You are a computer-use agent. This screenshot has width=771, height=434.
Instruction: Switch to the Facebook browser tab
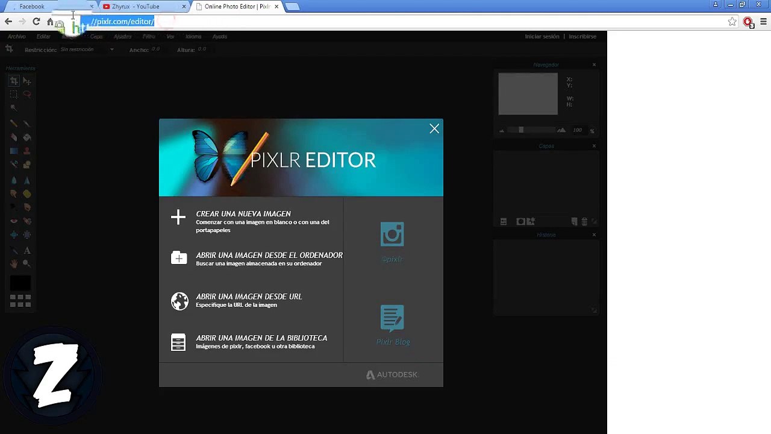click(52, 7)
